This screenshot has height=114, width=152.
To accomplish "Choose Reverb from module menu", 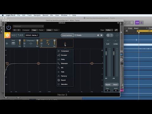I will [65, 80].
